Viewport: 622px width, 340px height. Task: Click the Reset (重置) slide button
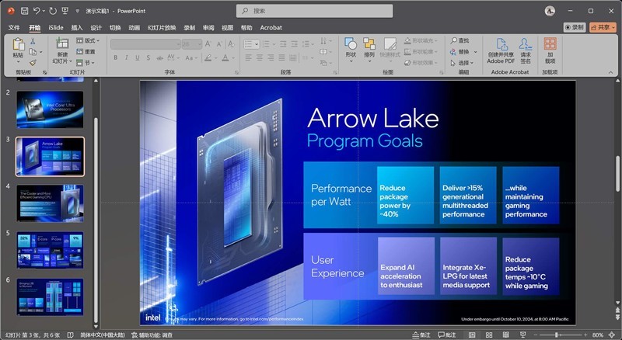pos(86,51)
